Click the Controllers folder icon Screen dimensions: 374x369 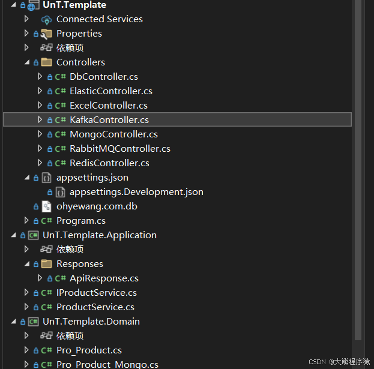click(x=46, y=62)
